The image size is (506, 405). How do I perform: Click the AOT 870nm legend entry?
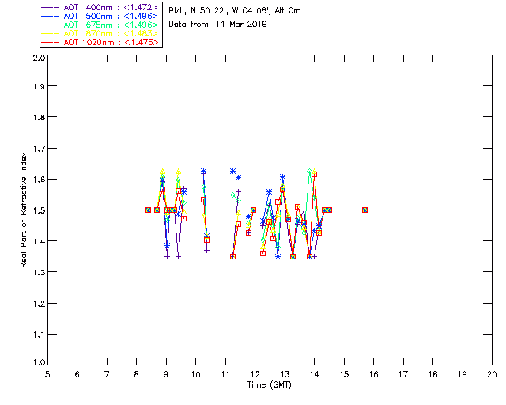pos(100,33)
